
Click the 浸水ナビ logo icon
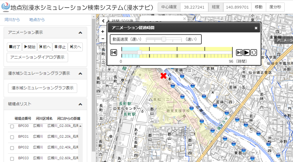point(5,7)
